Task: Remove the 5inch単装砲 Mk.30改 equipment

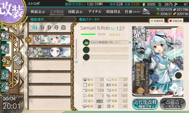Action: (x=130, y=42)
